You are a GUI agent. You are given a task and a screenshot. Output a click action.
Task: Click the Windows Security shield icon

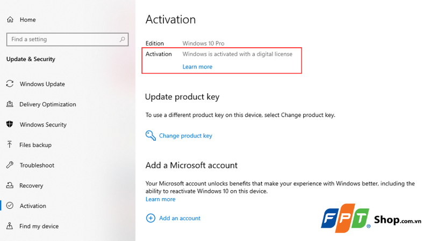pos(10,125)
